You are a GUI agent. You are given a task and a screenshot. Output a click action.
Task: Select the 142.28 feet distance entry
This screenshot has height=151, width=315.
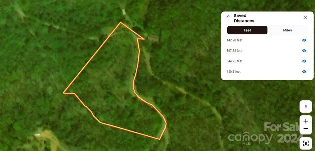267,40
